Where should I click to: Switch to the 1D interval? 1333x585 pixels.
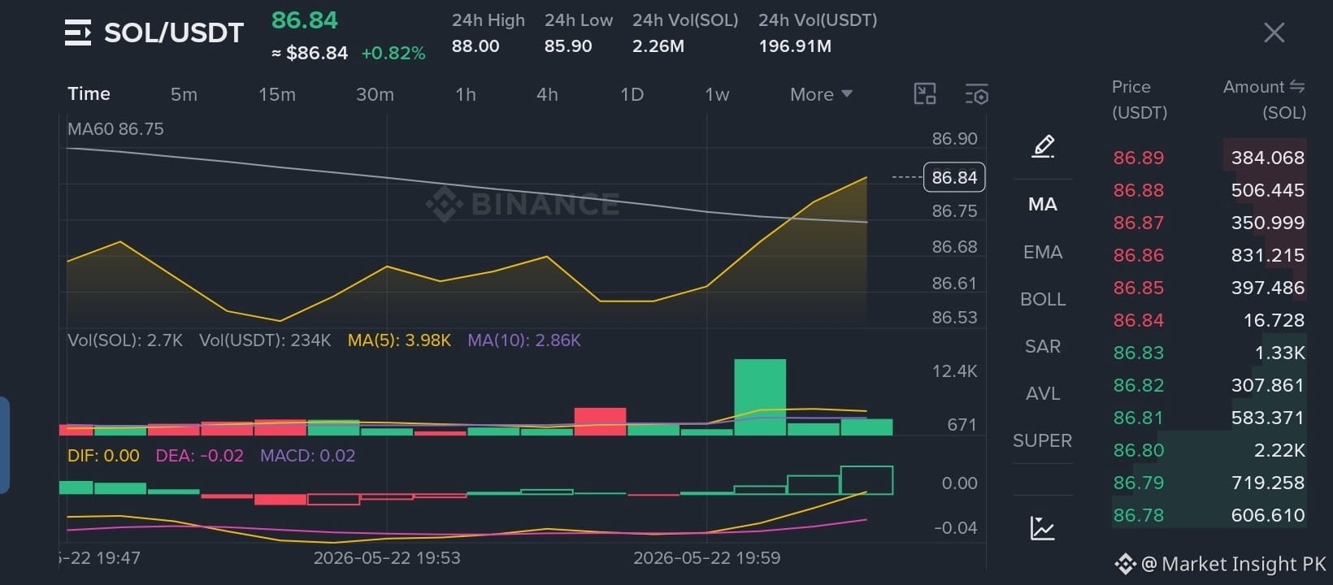(x=632, y=94)
